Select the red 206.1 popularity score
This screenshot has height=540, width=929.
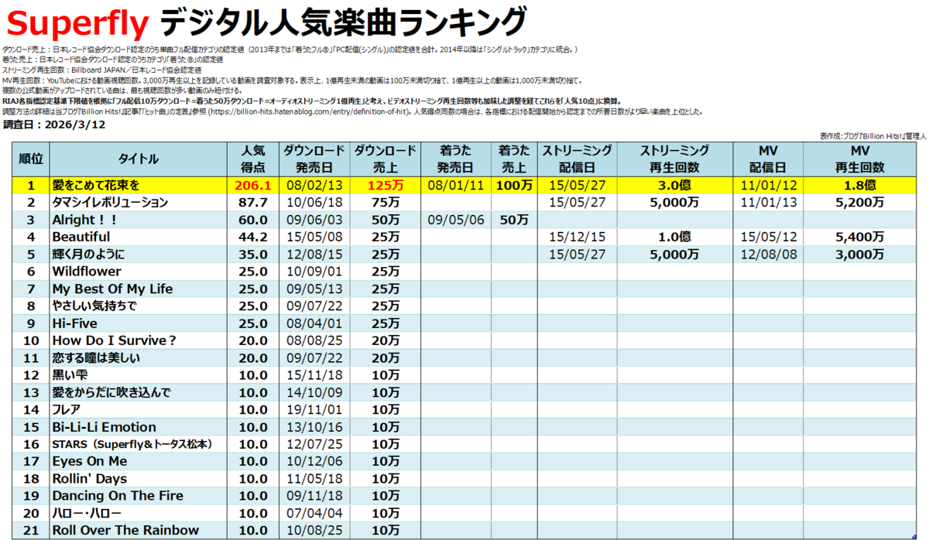pos(254,186)
